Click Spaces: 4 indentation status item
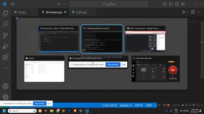Screen dimensions: 204x114 point(126,105)
